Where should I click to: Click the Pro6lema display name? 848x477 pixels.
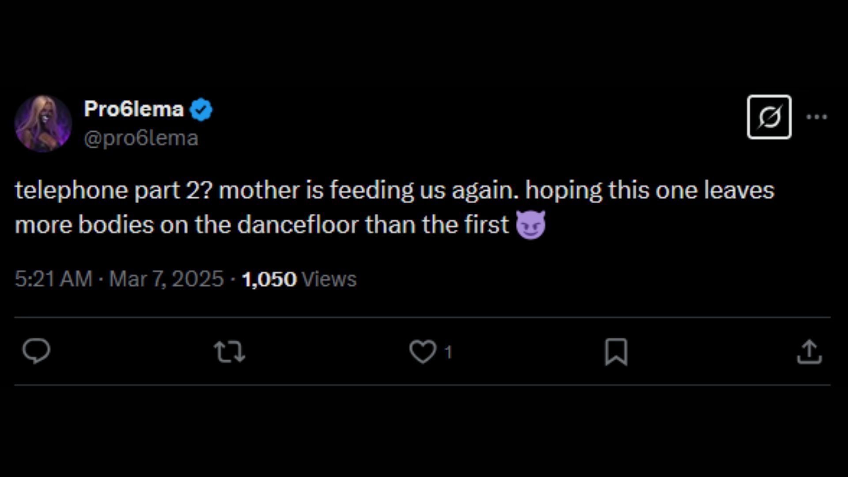(x=133, y=109)
